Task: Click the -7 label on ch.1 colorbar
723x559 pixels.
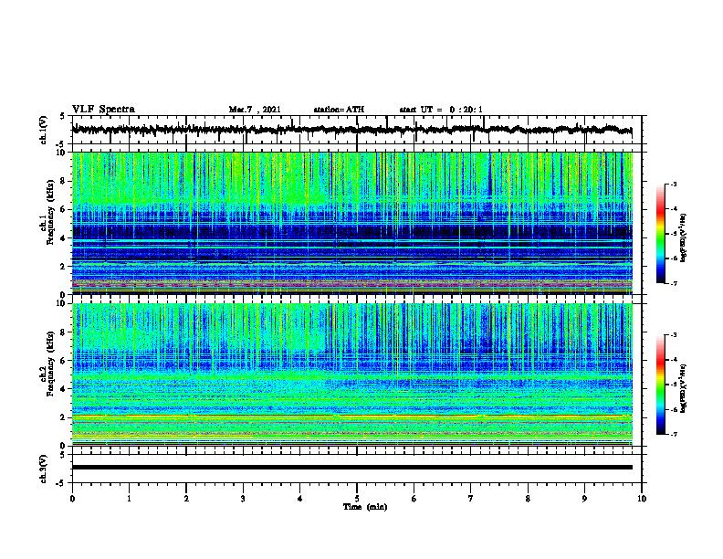Action: tap(674, 283)
